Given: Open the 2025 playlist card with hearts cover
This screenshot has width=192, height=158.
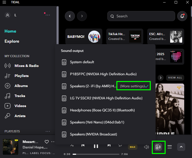Looking at the screenshot, I should [170, 57].
